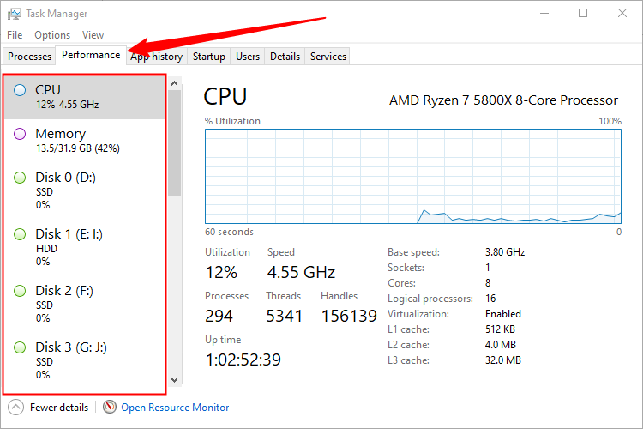
Task: Click the Disk 1 (E: I:) circle icon
Action: (21, 233)
